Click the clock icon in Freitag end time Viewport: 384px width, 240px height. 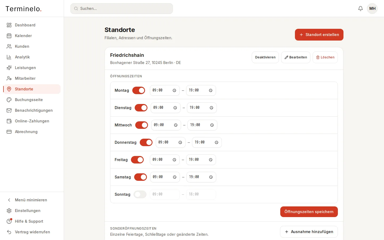point(211,160)
